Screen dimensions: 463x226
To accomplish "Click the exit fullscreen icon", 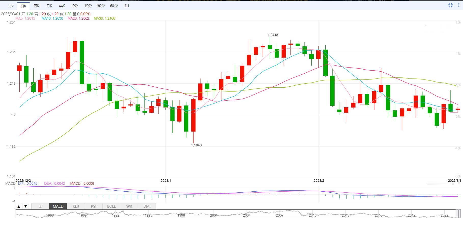I will [451, 5].
